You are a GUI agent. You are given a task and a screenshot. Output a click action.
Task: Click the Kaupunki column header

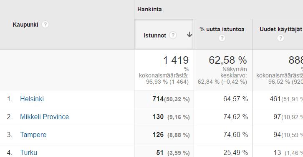click(25, 25)
